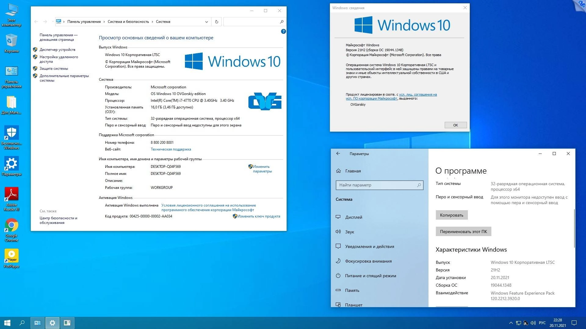Open Дисплей settings in the sidebar

point(353,217)
